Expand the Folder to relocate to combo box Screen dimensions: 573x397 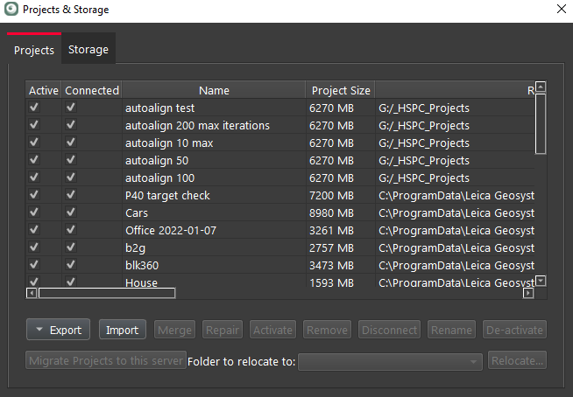click(x=474, y=361)
